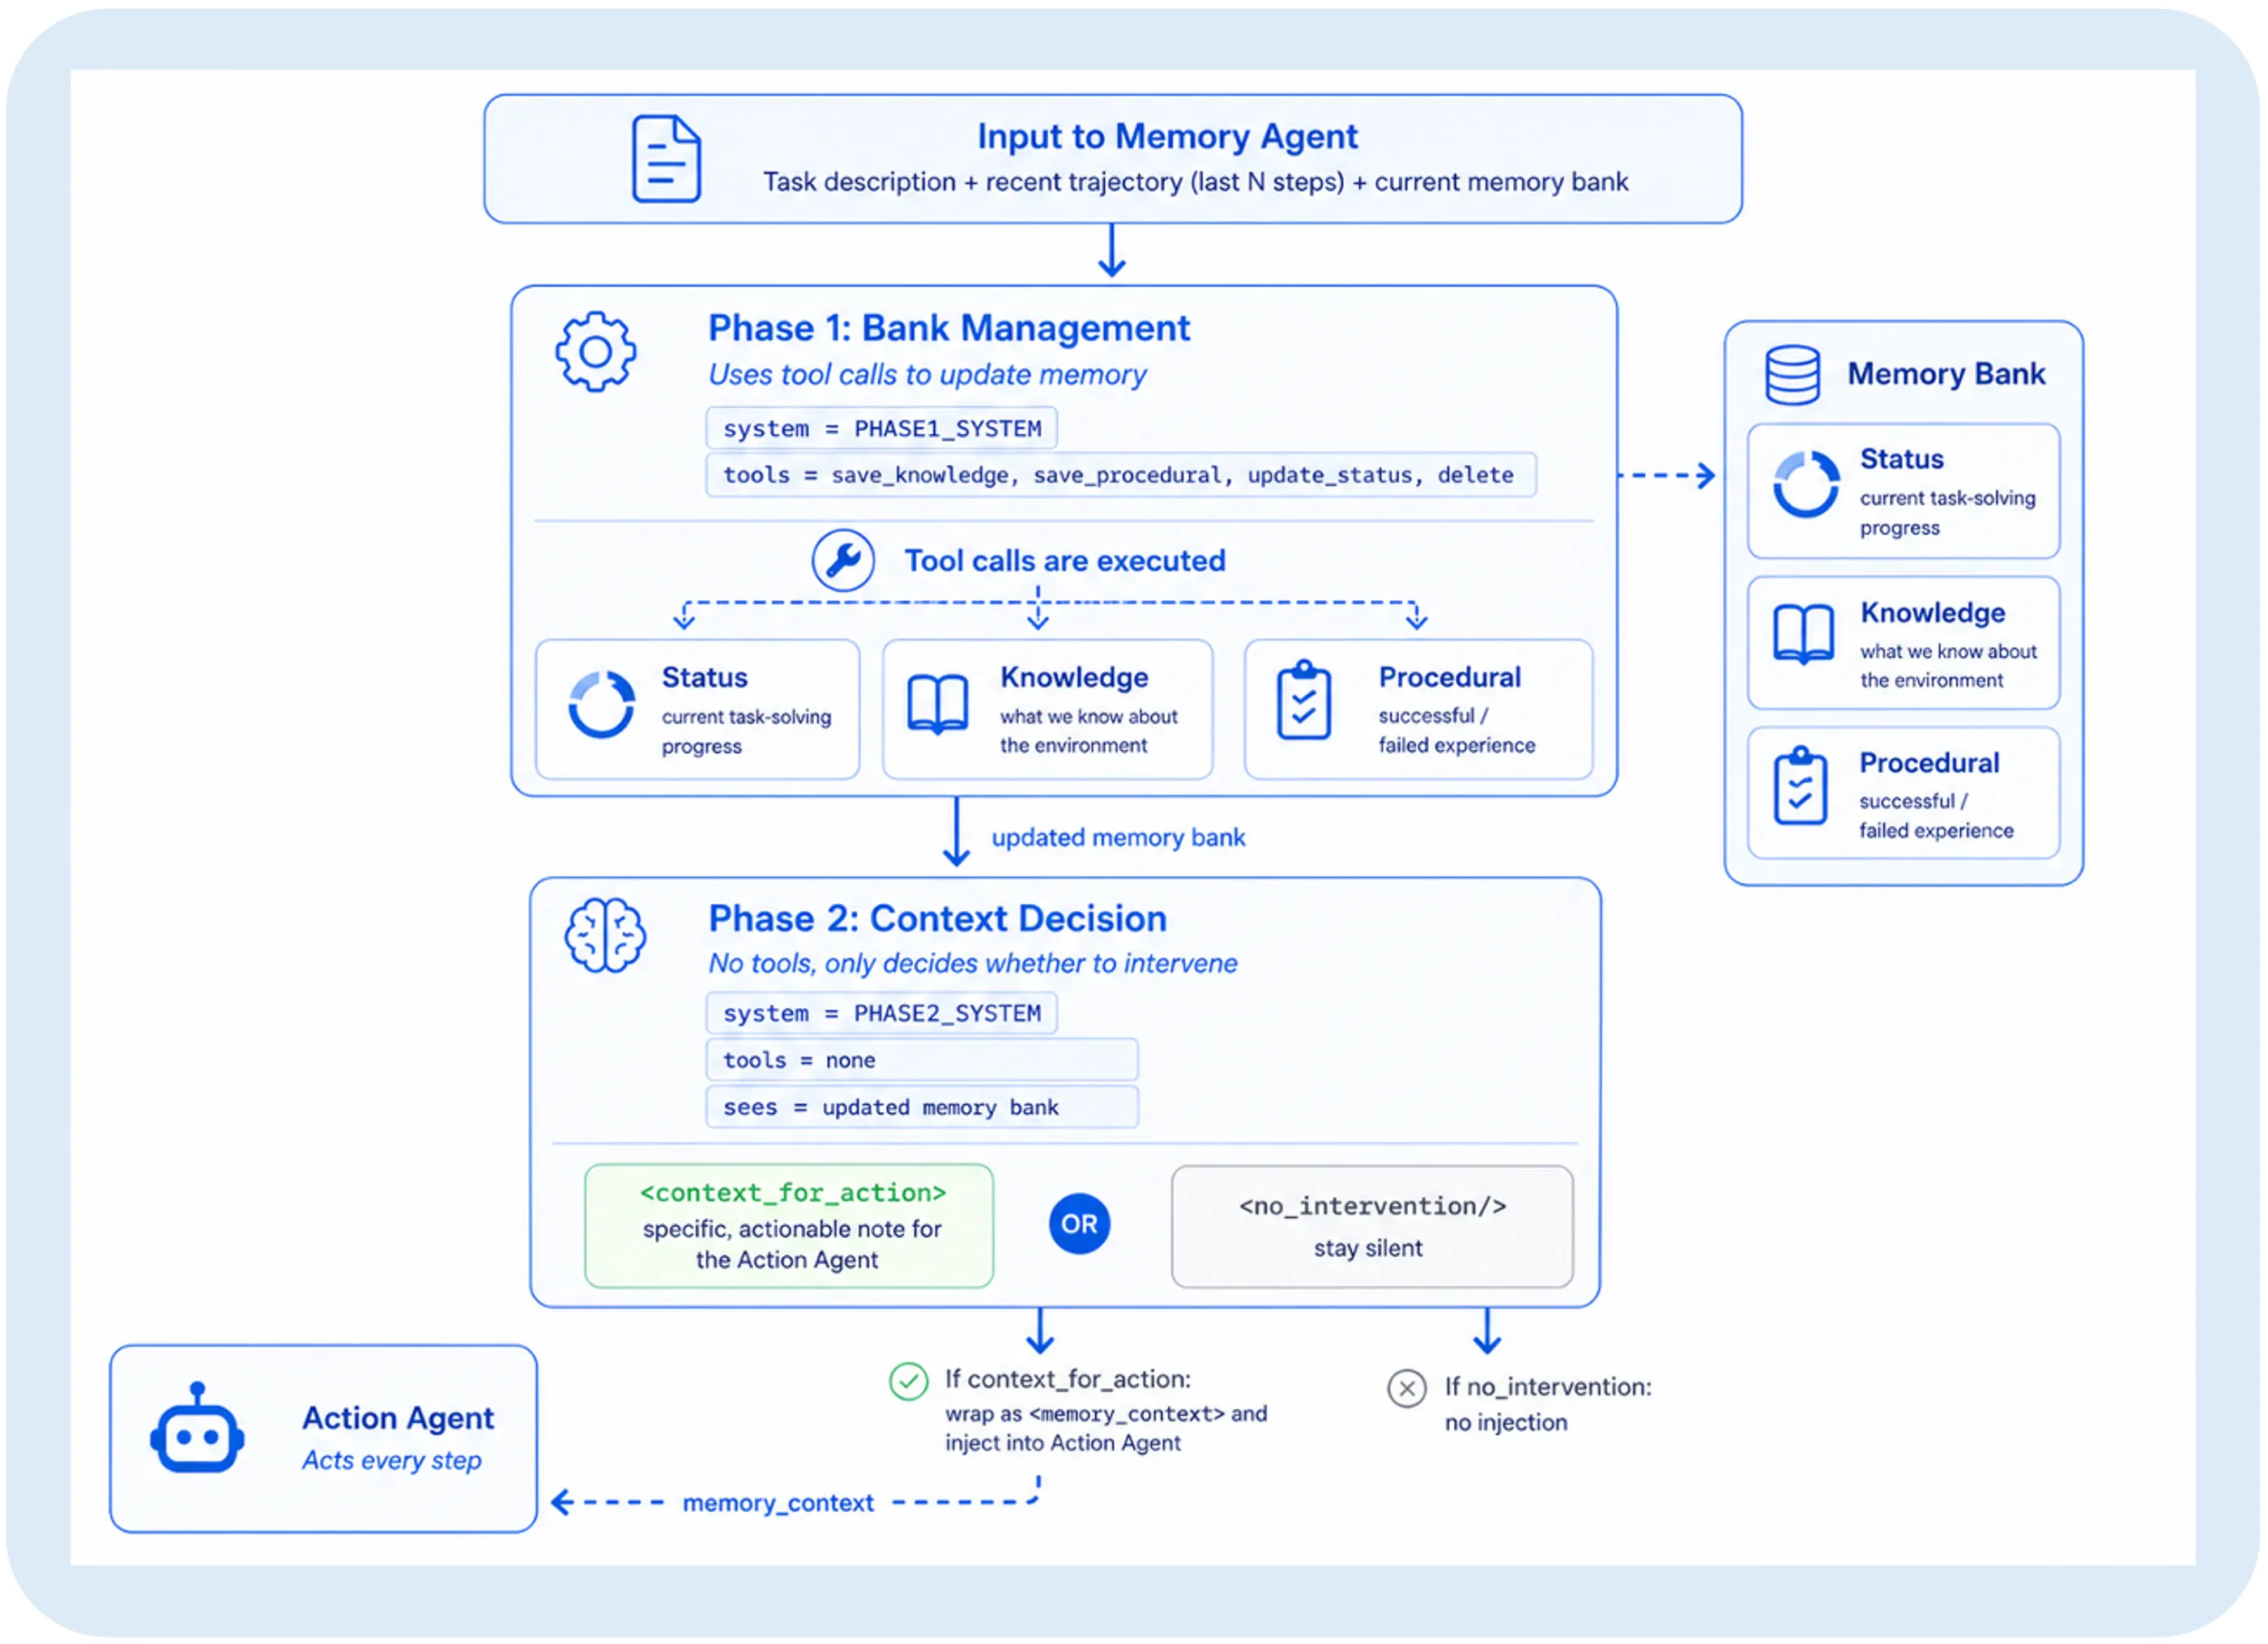Click the 'Action Agent' title
This screenshot has height=1644, width=2268.
[398, 1418]
